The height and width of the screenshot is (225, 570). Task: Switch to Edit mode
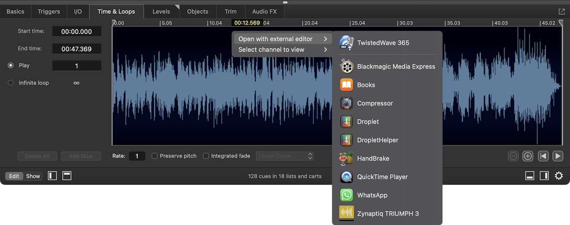pyautogui.click(x=14, y=176)
